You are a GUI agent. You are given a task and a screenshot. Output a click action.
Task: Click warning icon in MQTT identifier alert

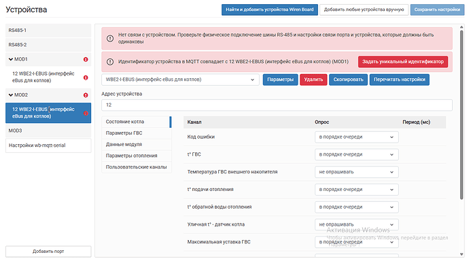pos(110,62)
